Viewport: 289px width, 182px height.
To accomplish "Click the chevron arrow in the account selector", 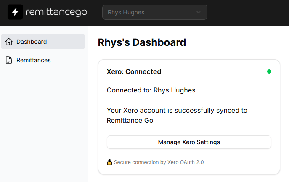I will (199, 12).
